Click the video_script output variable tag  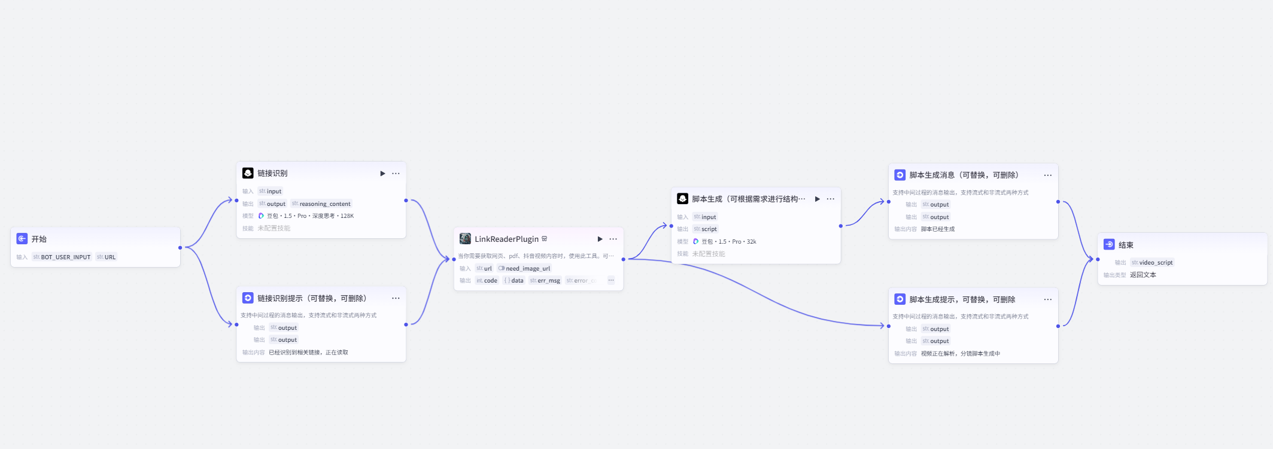pos(1152,262)
